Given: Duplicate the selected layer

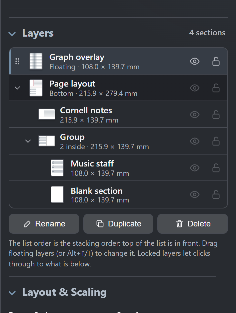Looking at the screenshot, I should 118,224.
